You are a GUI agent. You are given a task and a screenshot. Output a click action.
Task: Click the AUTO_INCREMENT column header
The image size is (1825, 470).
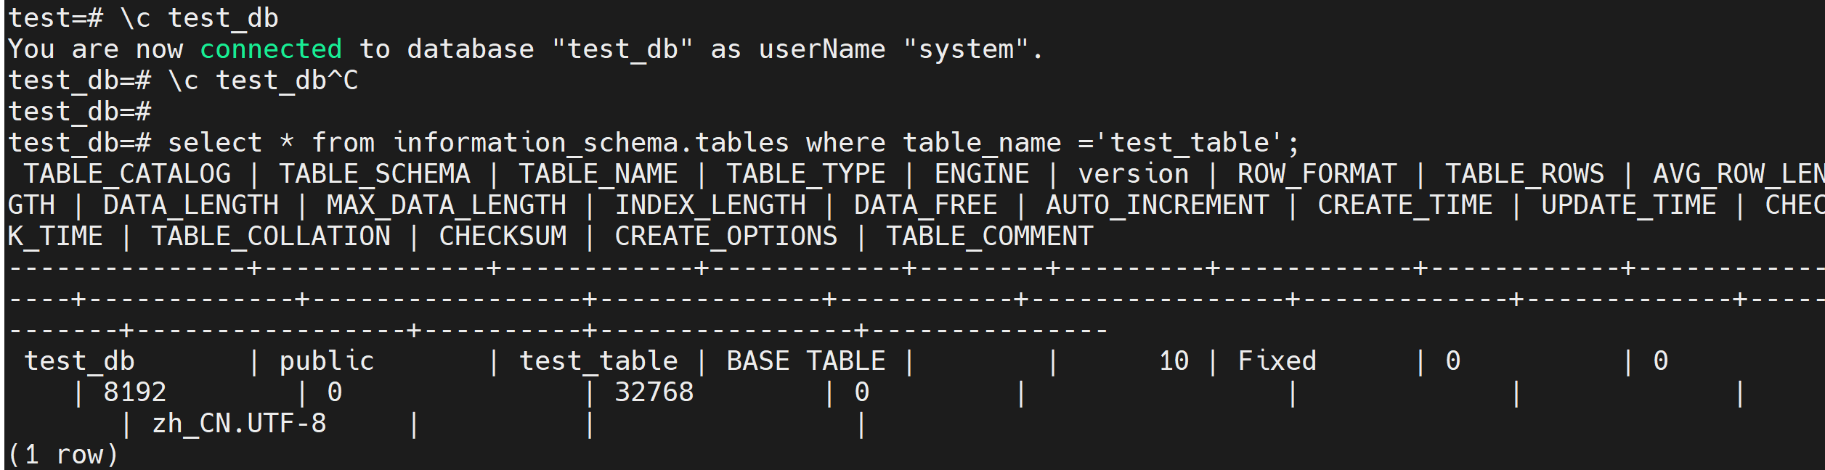coord(1157,205)
